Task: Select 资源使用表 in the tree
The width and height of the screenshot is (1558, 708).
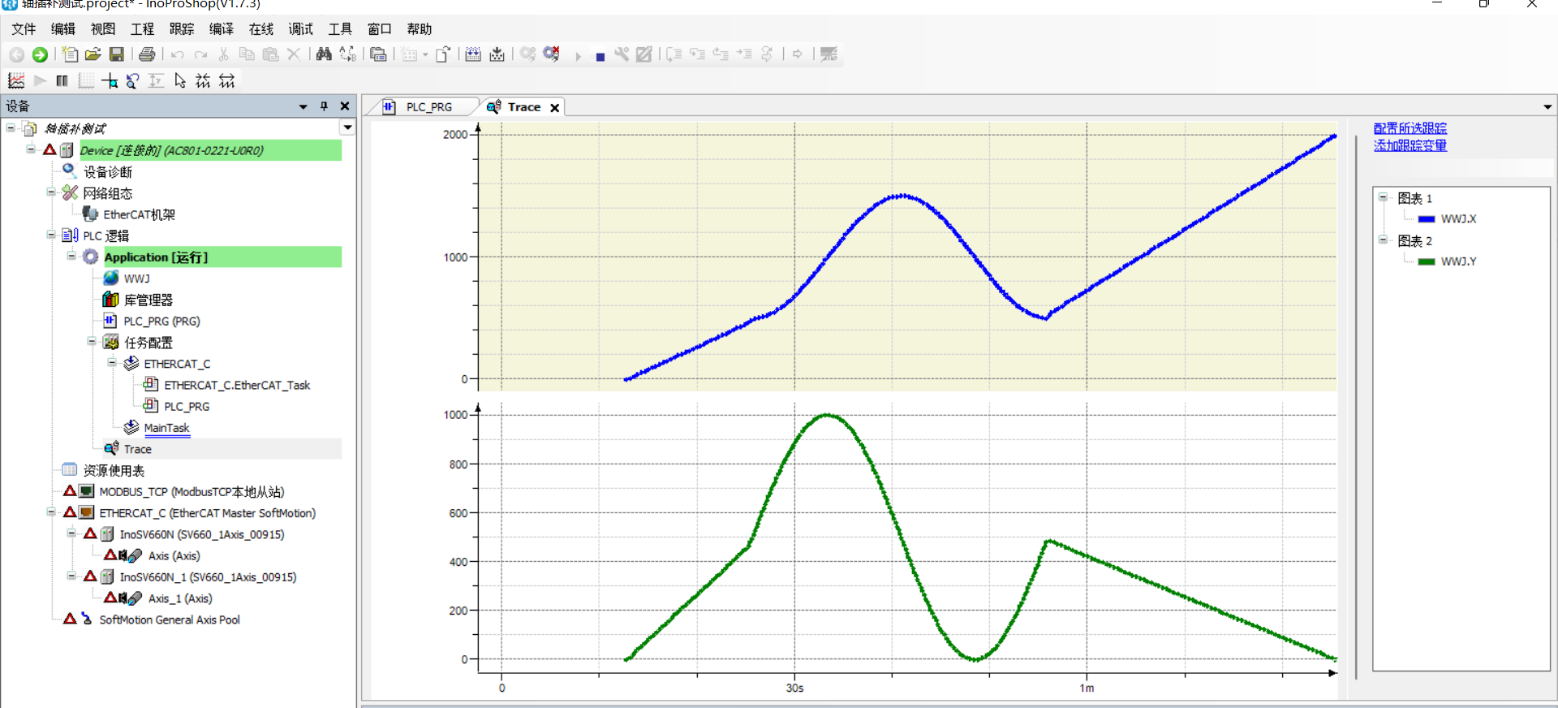Action: click(x=114, y=471)
